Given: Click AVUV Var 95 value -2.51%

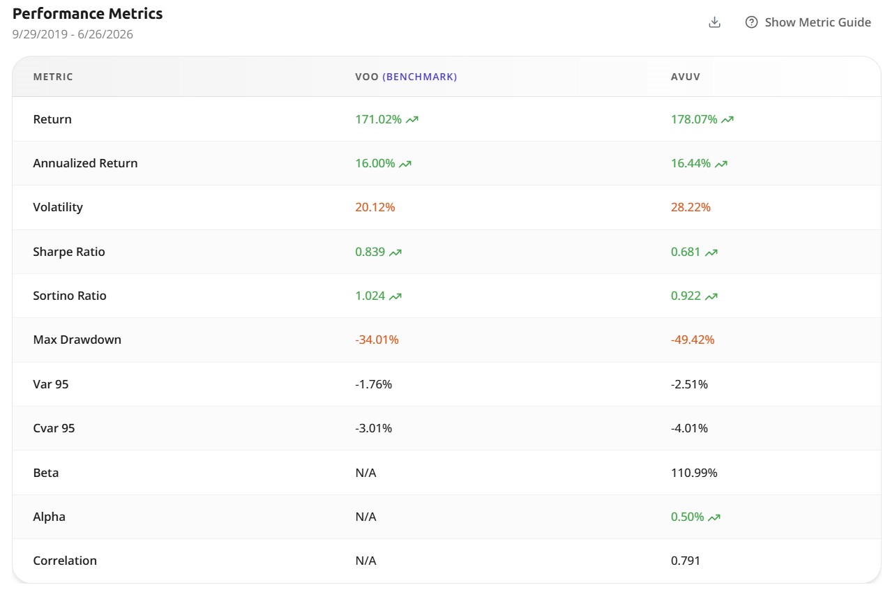Looking at the screenshot, I should [x=690, y=384].
